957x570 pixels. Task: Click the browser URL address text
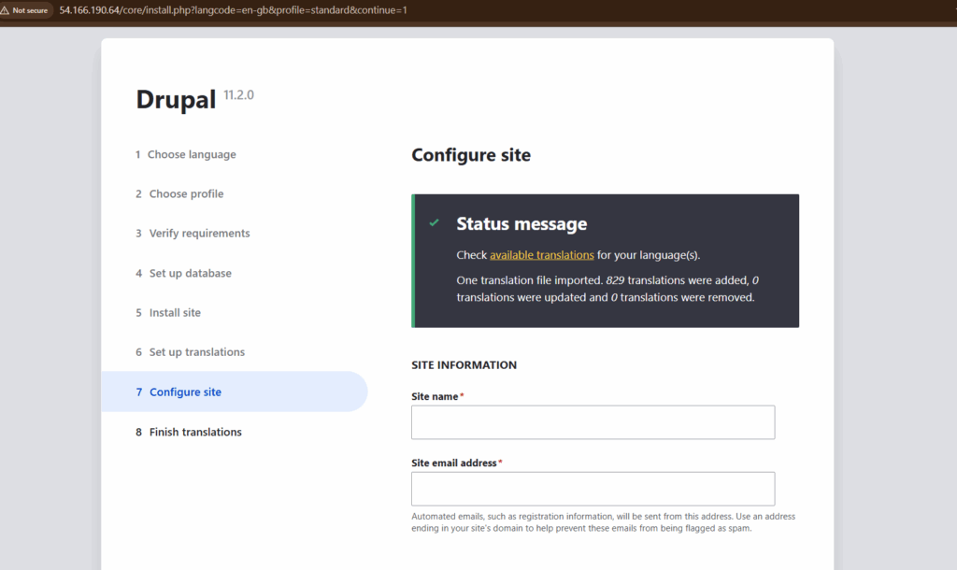(233, 10)
